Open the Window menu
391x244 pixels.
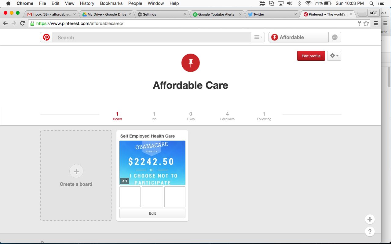tap(156, 3)
